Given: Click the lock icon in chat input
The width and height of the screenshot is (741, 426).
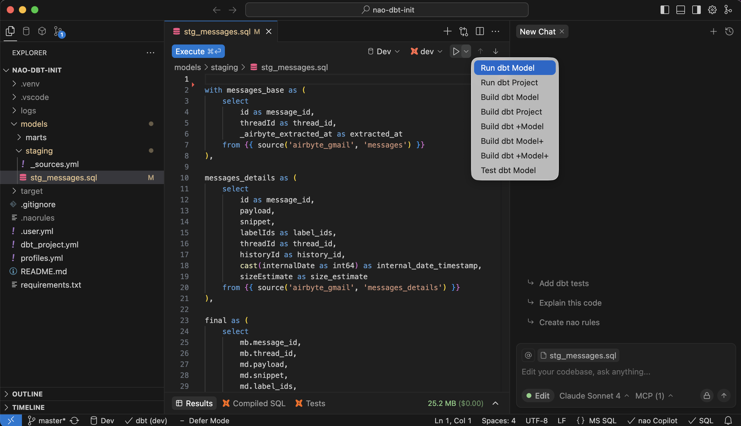Looking at the screenshot, I should (707, 396).
